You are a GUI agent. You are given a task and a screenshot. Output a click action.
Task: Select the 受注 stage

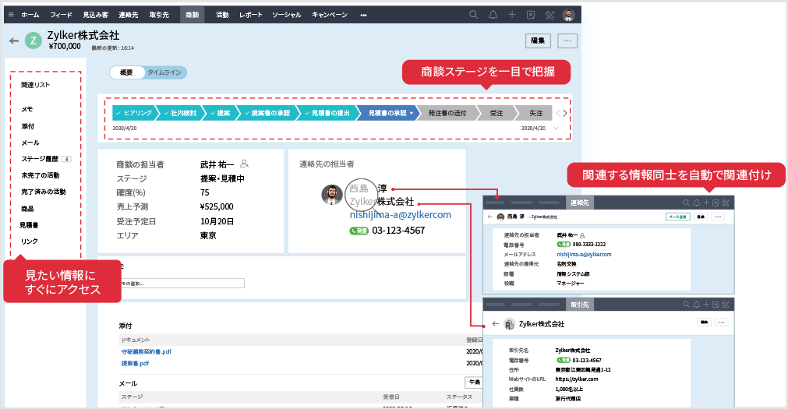pyautogui.click(x=496, y=113)
